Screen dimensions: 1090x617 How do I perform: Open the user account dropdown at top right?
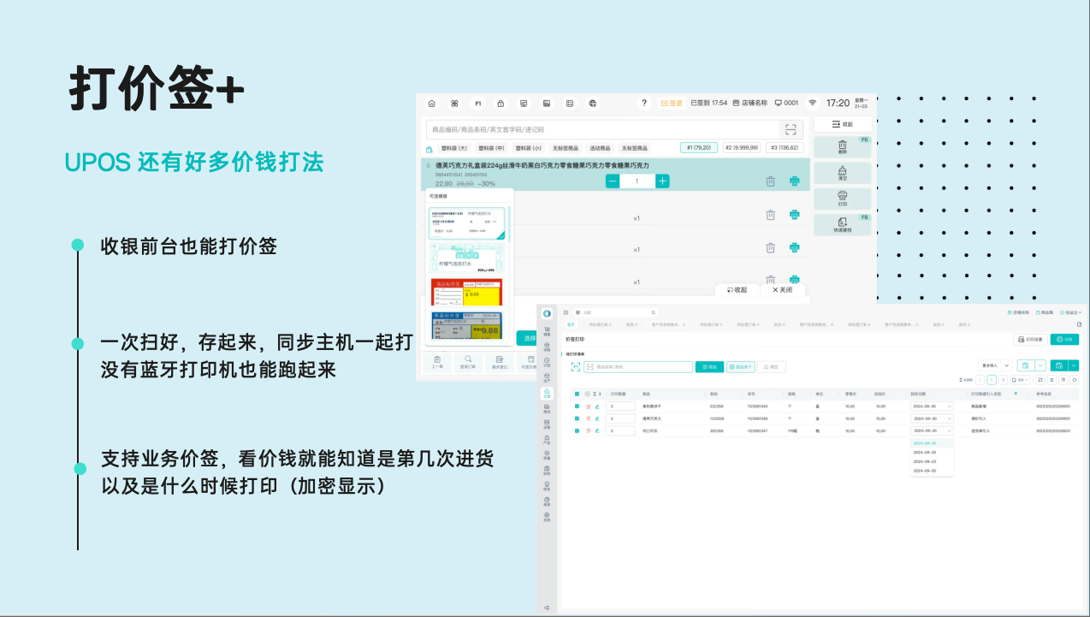(x=1071, y=312)
